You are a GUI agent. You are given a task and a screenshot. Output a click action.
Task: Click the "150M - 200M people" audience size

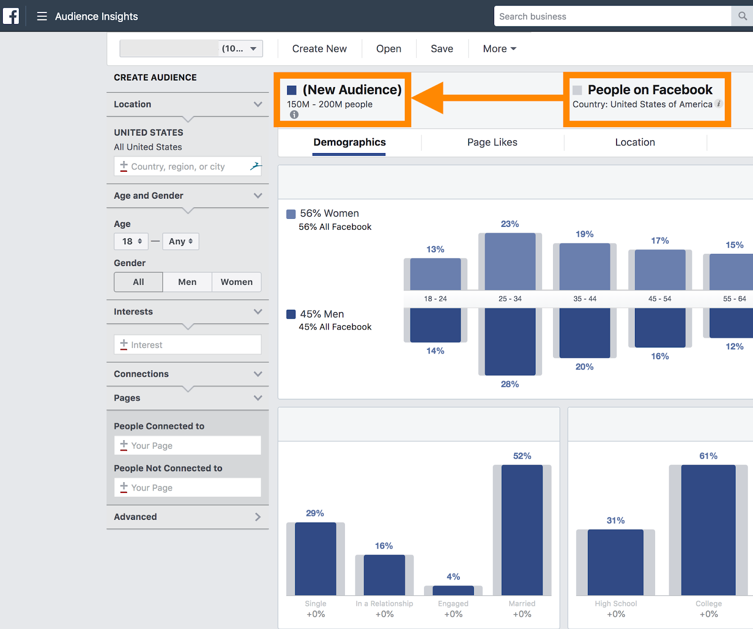coord(329,104)
